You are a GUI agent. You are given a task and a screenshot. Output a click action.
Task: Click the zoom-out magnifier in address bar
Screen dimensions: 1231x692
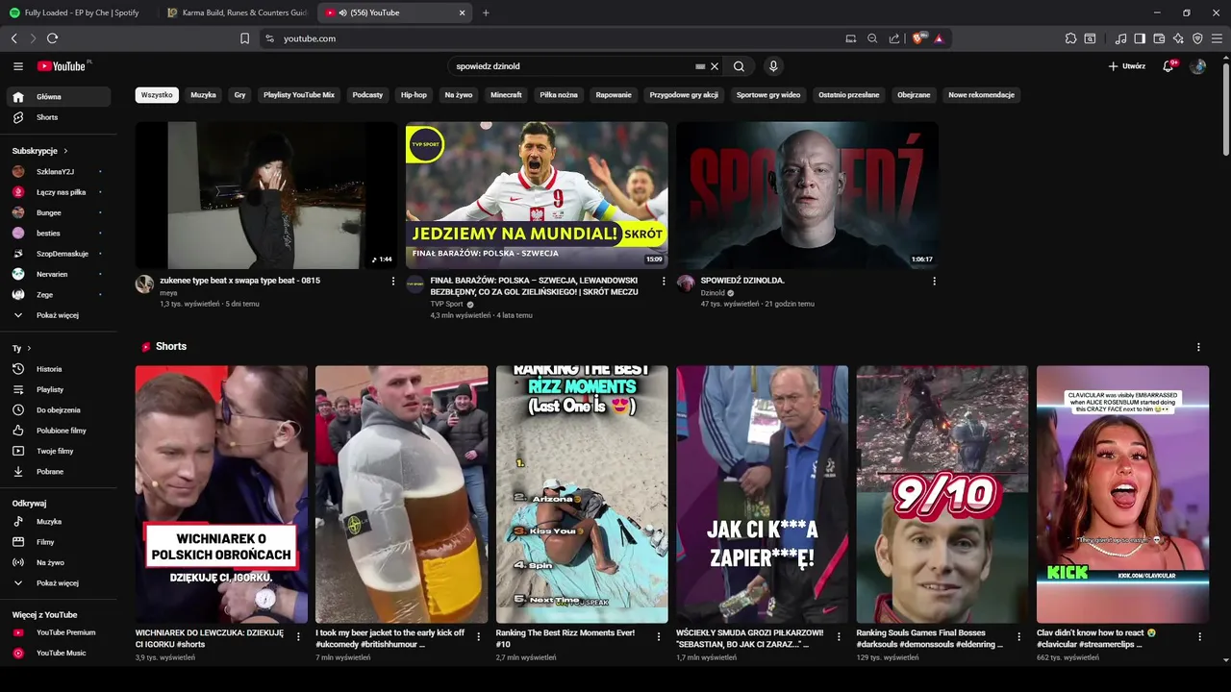872,38
